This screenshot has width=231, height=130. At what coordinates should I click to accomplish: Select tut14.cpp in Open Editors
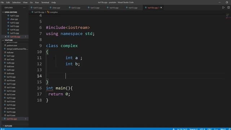[14, 30]
